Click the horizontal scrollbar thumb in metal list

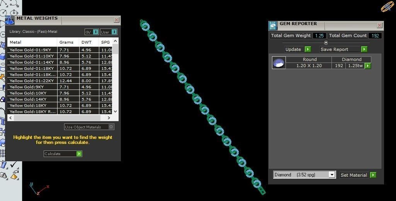57,118
